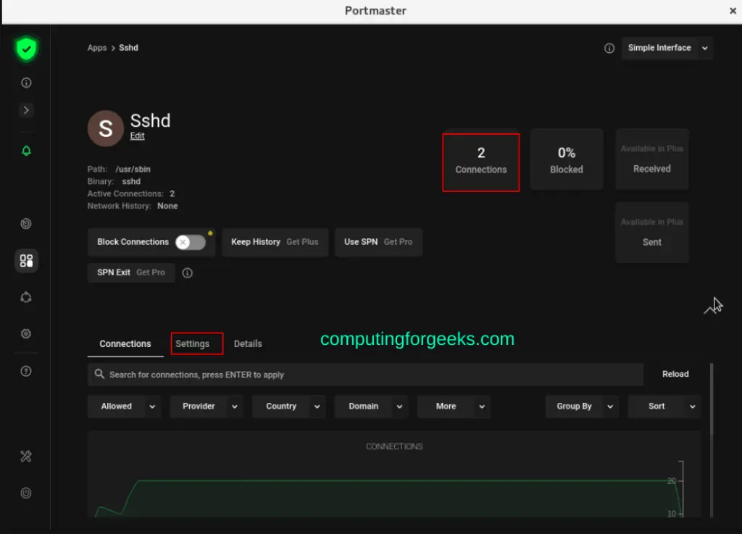742x534 pixels.
Task: Open the Simple Interface dropdown
Action: coord(667,48)
